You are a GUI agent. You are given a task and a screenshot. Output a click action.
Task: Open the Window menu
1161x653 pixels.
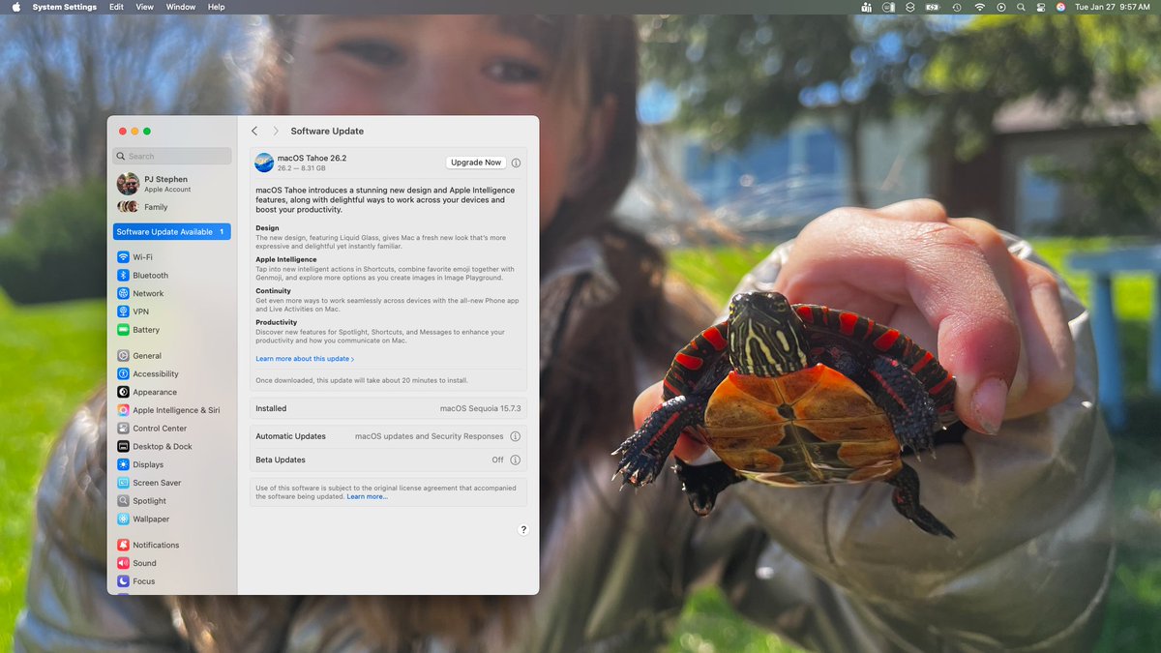click(181, 7)
